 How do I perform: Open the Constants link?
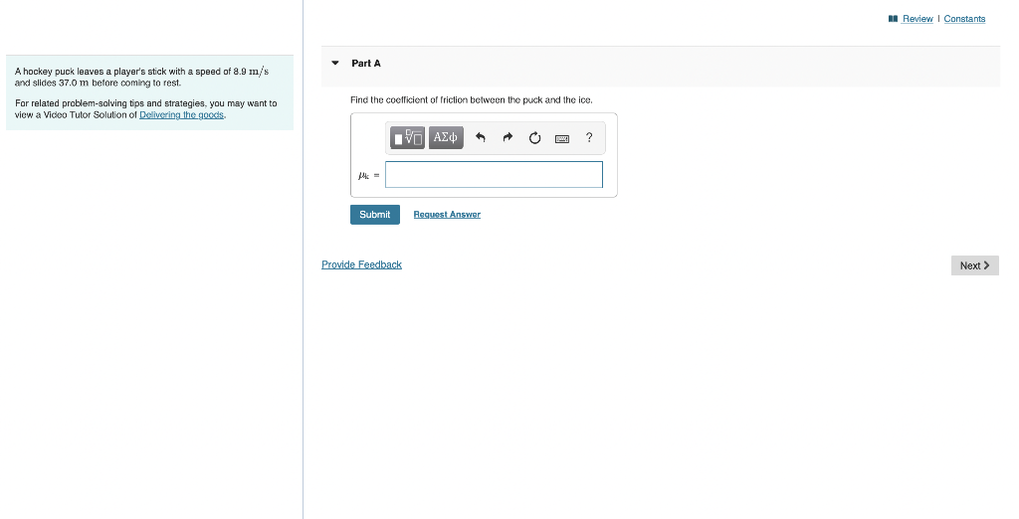point(964,19)
